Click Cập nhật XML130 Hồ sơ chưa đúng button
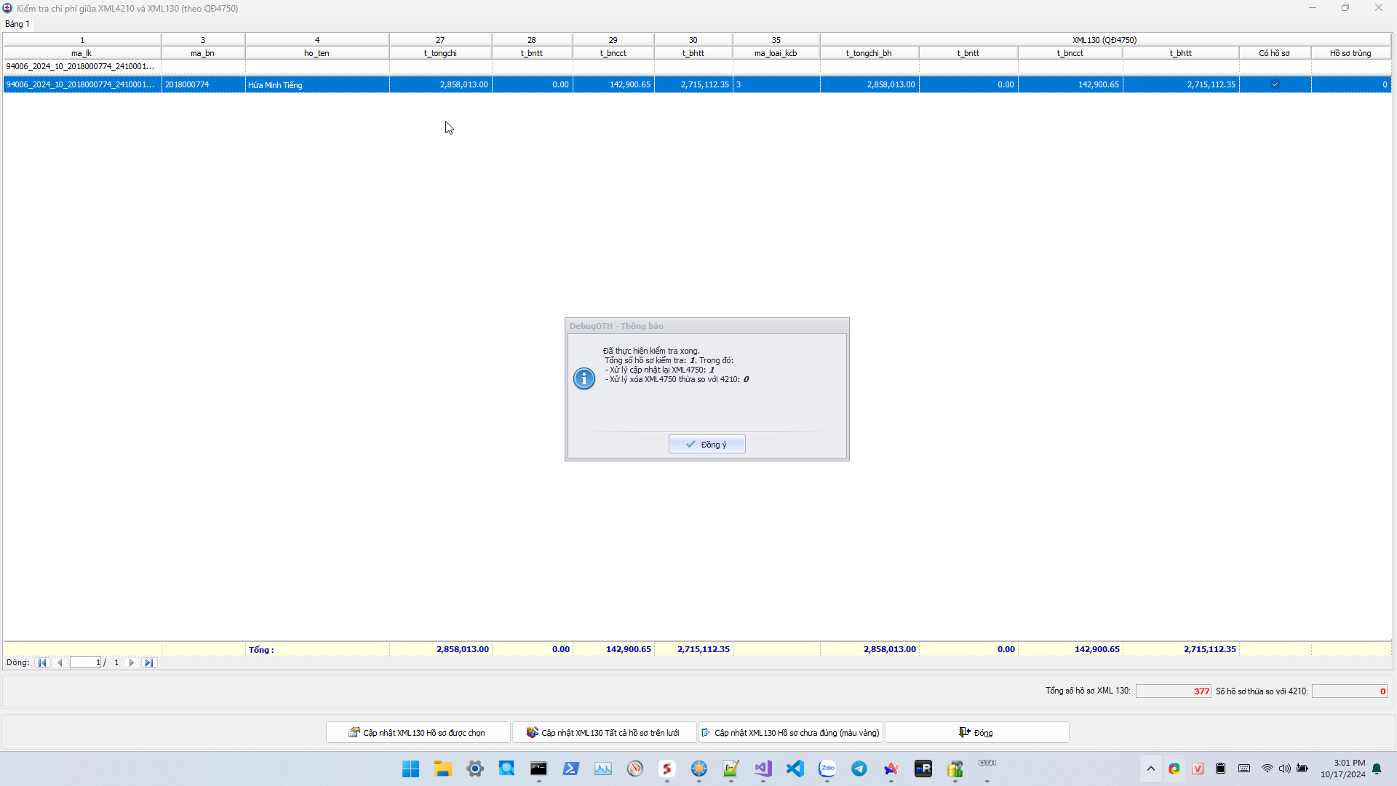Viewport: 1397px width, 786px height. [x=790, y=732]
